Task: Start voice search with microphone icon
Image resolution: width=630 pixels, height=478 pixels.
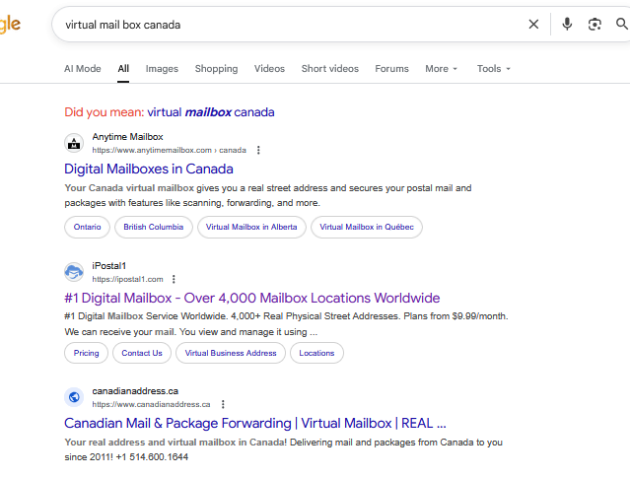Action: (567, 24)
